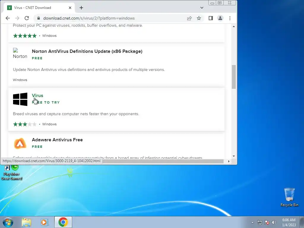Click the horizontal scrollbar right arrow

pyautogui.click(x=229, y=161)
